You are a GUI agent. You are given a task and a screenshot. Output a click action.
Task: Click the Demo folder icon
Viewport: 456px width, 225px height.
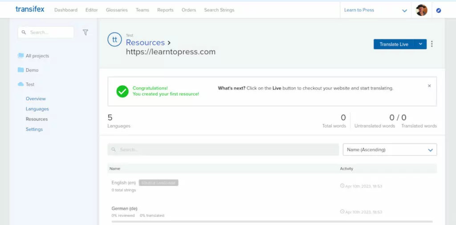coord(20,70)
